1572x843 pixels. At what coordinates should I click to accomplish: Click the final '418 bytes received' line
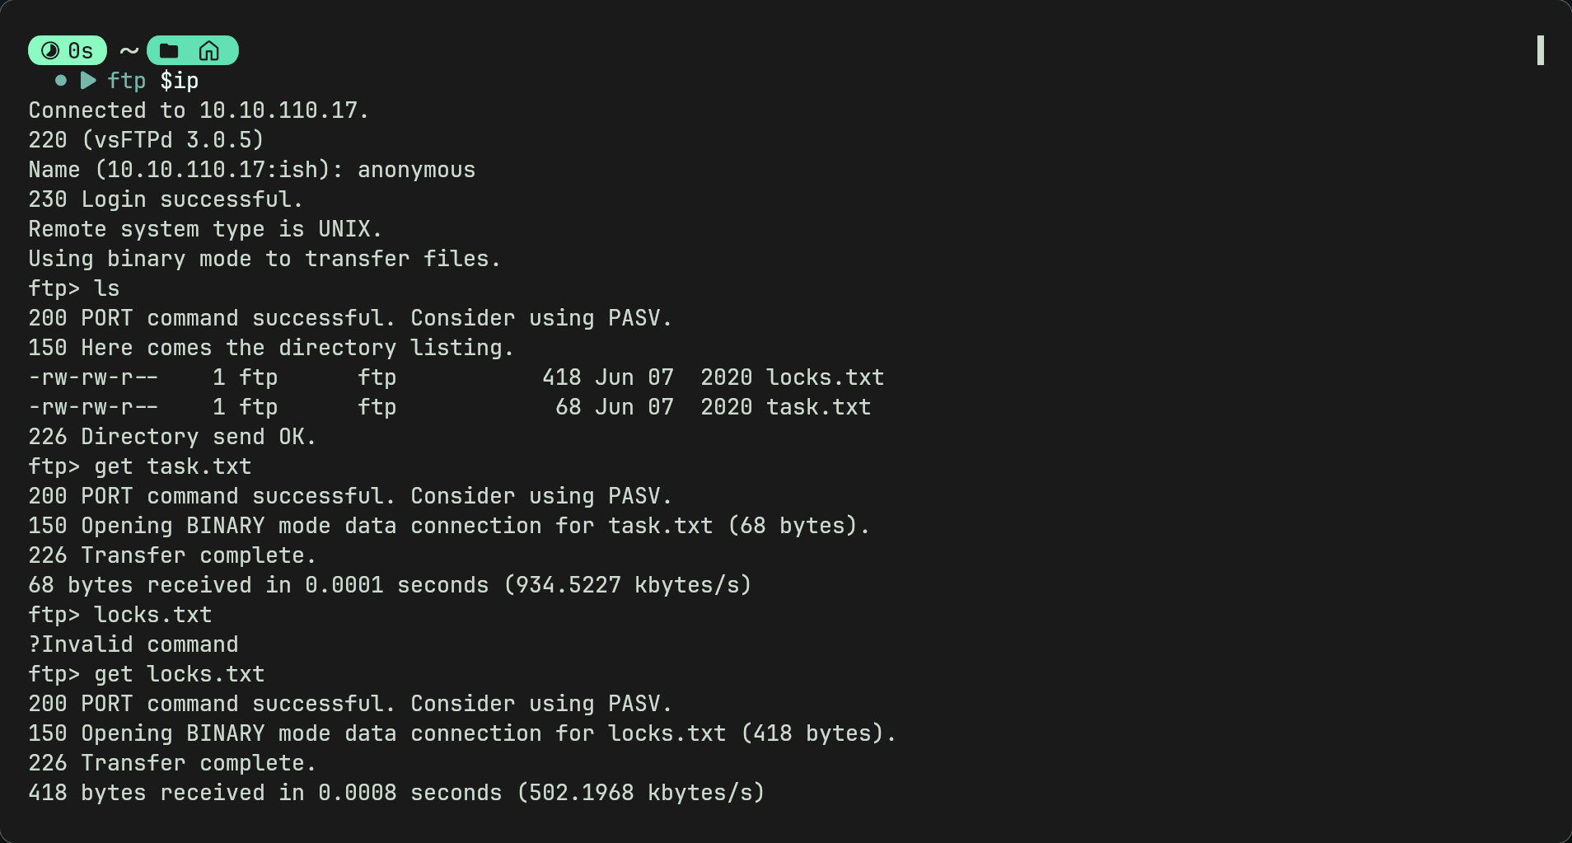click(396, 793)
